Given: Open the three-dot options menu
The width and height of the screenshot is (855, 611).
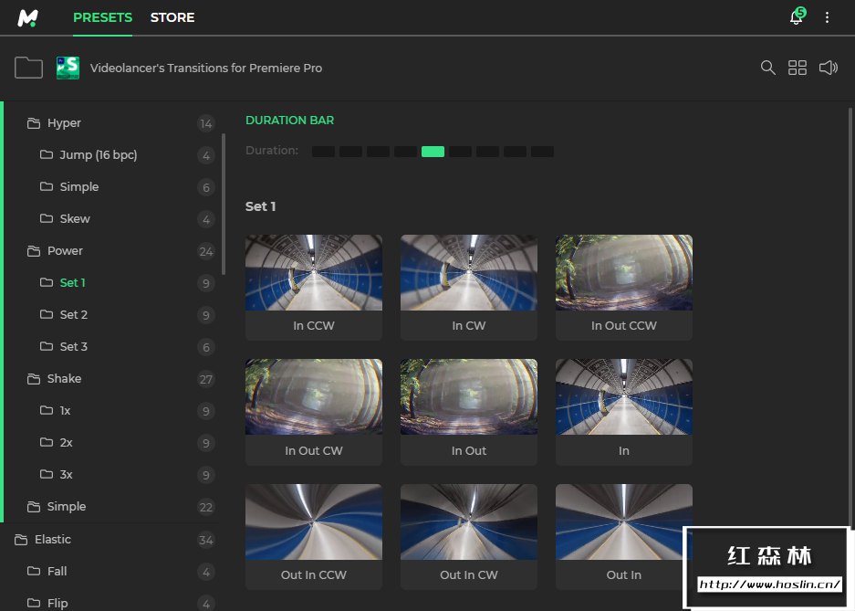Looking at the screenshot, I should pos(827,17).
